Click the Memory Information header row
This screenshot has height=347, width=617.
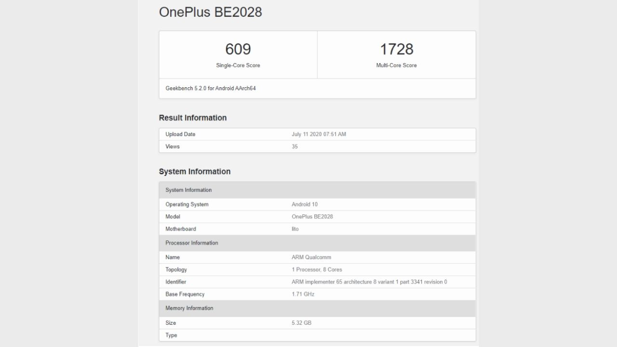pyautogui.click(x=317, y=308)
